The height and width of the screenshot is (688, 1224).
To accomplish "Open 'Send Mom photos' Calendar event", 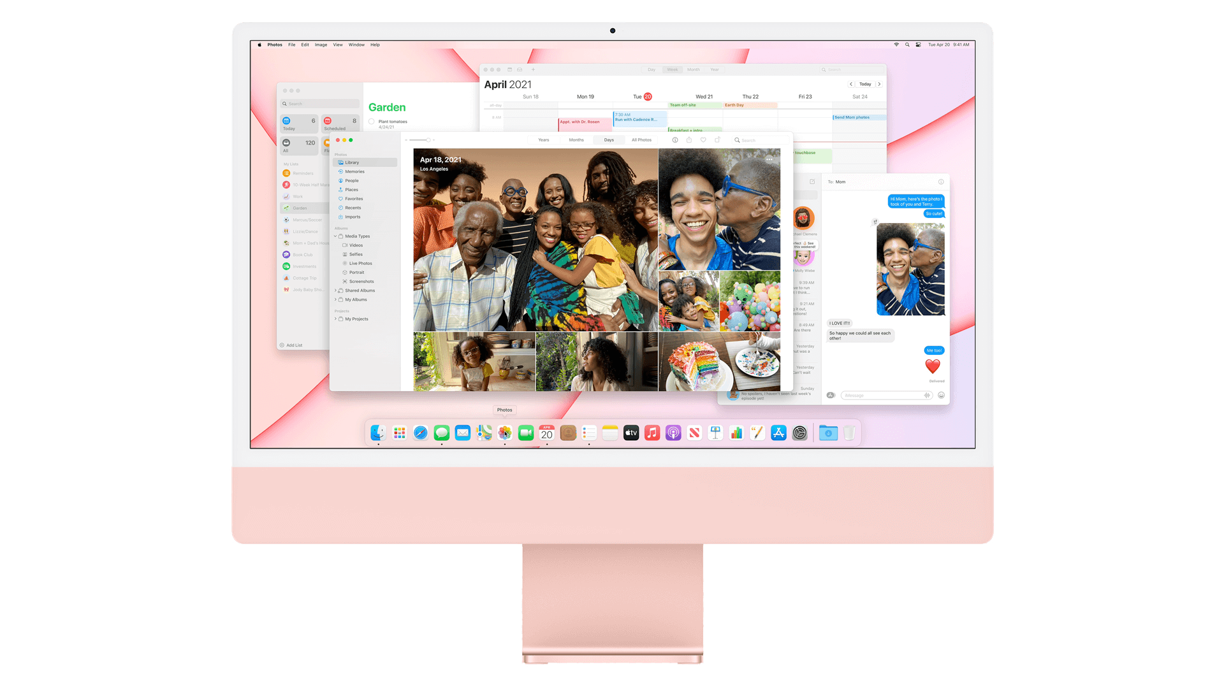I will [x=859, y=117].
